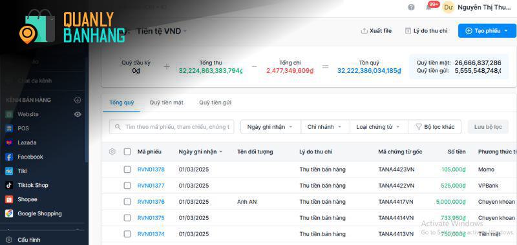Open voucher link RVN01376

click(151, 202)
